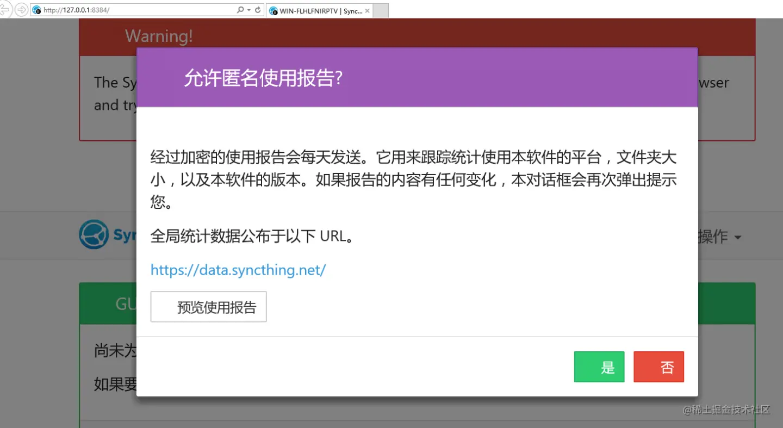
Task: Click the browser forward arrow button
Action: 21,10
